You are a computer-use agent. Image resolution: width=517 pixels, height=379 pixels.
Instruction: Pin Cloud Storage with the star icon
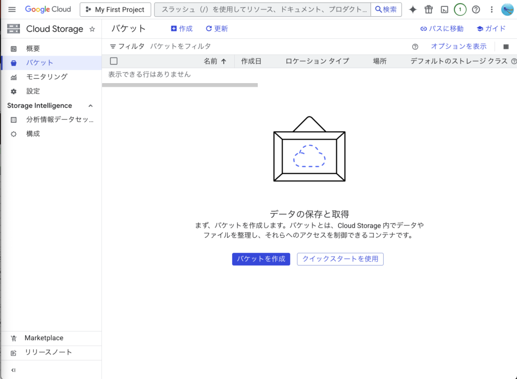coord(92,29)
